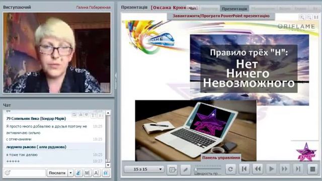Click the chat scrollbar down arrow

tap(108, 165)
